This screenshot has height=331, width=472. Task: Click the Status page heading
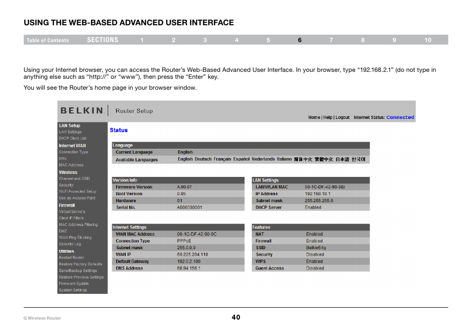point(119,130)
